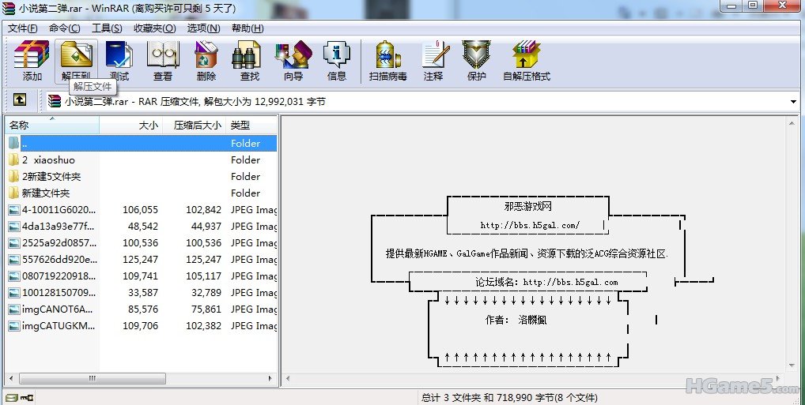Open the View (查看) file tool
This screenshot has width=805, height=405.
click(163, 61)
